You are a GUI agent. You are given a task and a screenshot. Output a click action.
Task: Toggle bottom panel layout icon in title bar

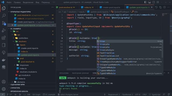tap(149, 2)
